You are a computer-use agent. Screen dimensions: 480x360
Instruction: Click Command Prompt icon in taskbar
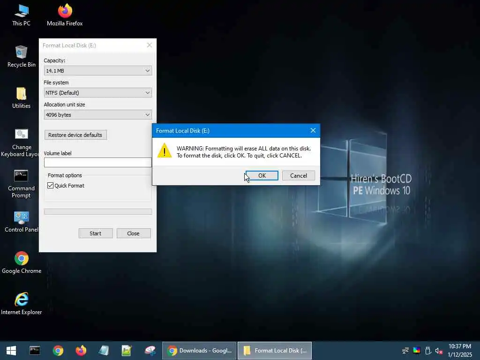pos(35,351)
